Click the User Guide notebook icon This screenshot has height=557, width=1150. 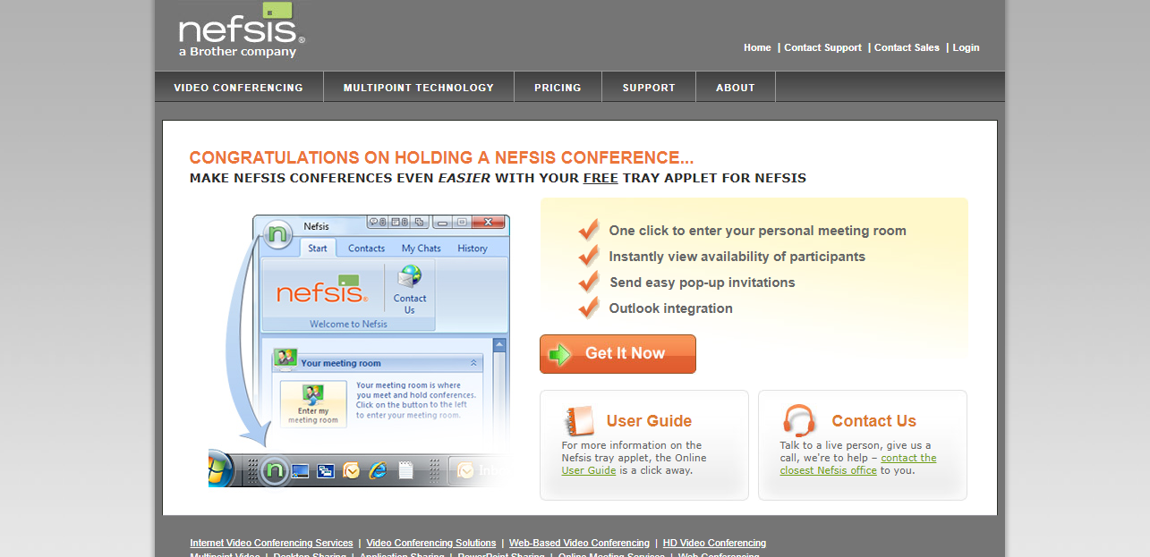tap(579, 420)
